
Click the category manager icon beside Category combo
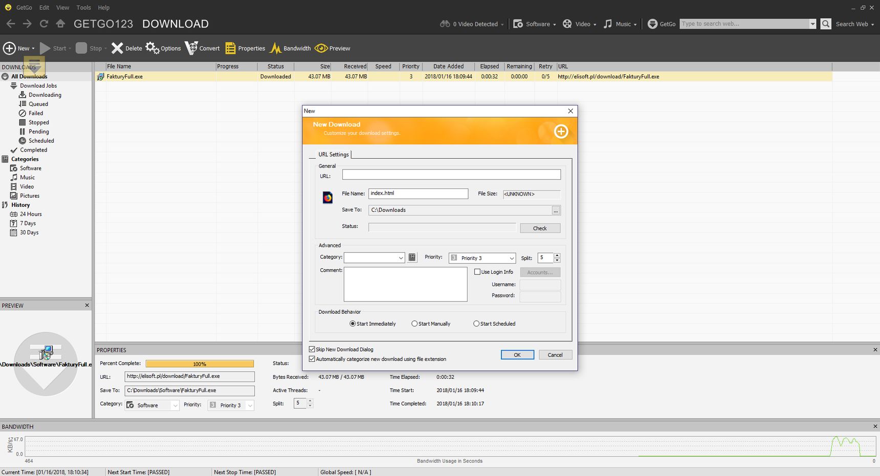point(412,257)
